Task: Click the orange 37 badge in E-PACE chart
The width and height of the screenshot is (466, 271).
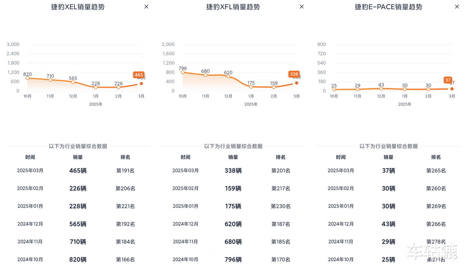Action: [x=448, y=80]
